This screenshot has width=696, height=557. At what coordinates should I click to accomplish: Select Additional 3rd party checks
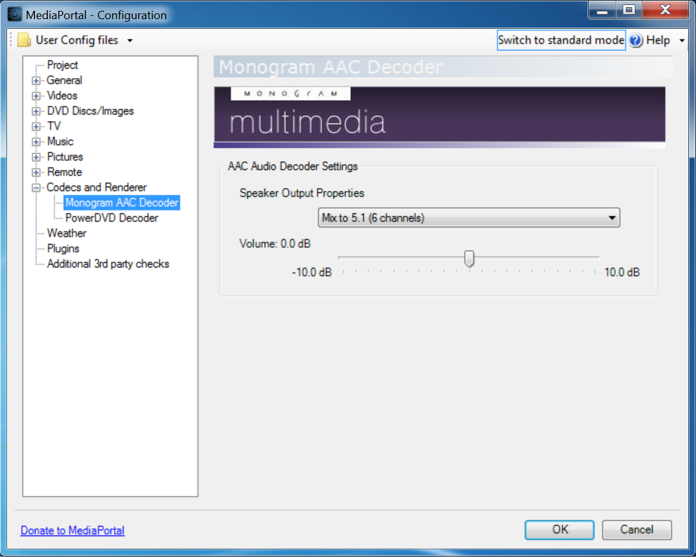(x=108, y=264)
